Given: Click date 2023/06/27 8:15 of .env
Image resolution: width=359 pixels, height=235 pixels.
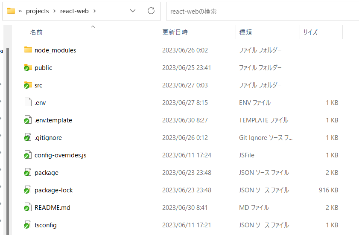Looking at the screenshot, I should tap(185, 103).
